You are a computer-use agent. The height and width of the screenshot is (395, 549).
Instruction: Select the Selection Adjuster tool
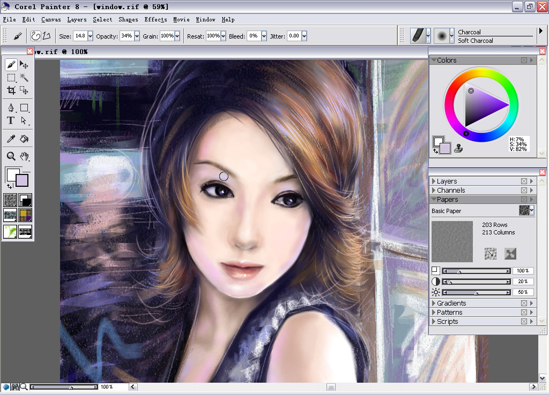pos(24,90)
